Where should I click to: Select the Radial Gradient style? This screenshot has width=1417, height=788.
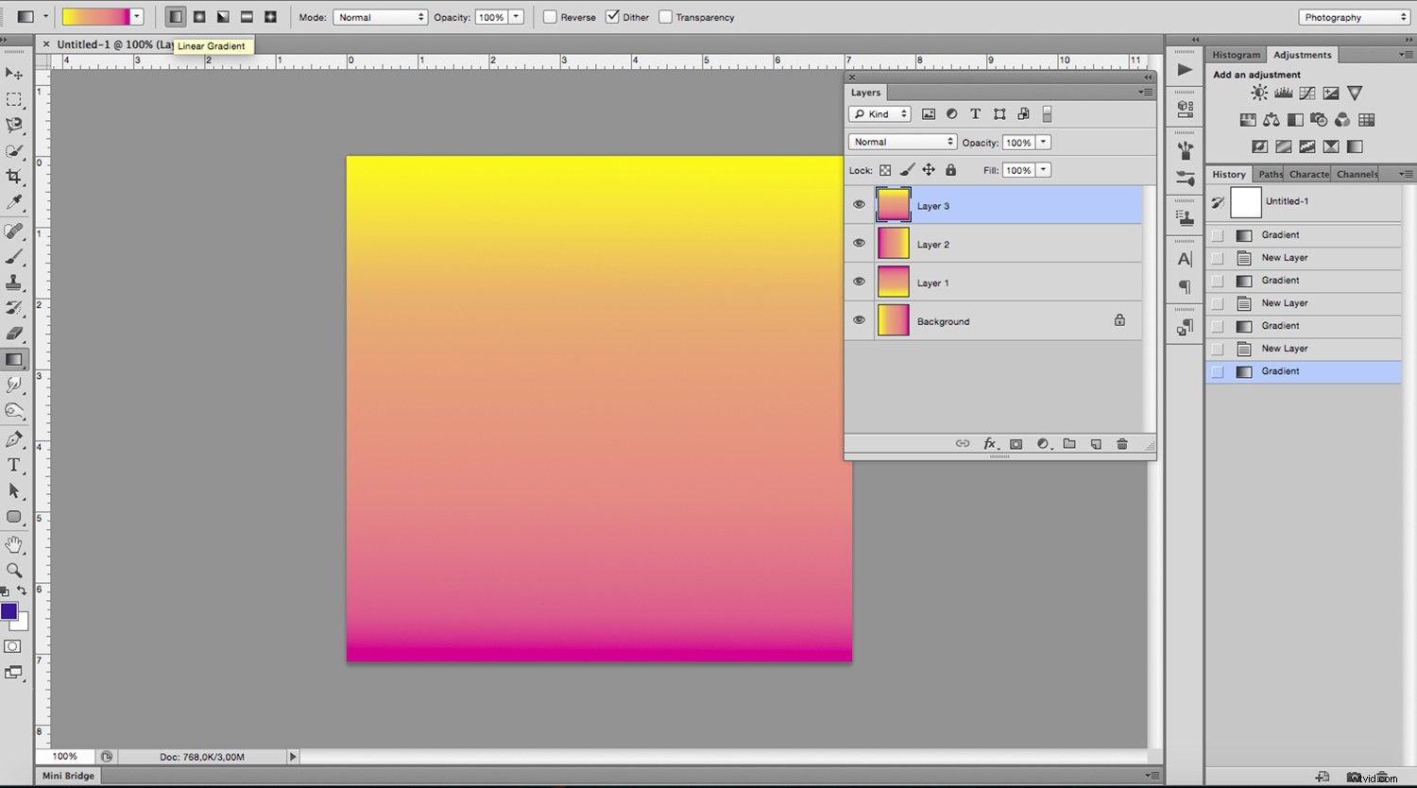pos(199,16)
